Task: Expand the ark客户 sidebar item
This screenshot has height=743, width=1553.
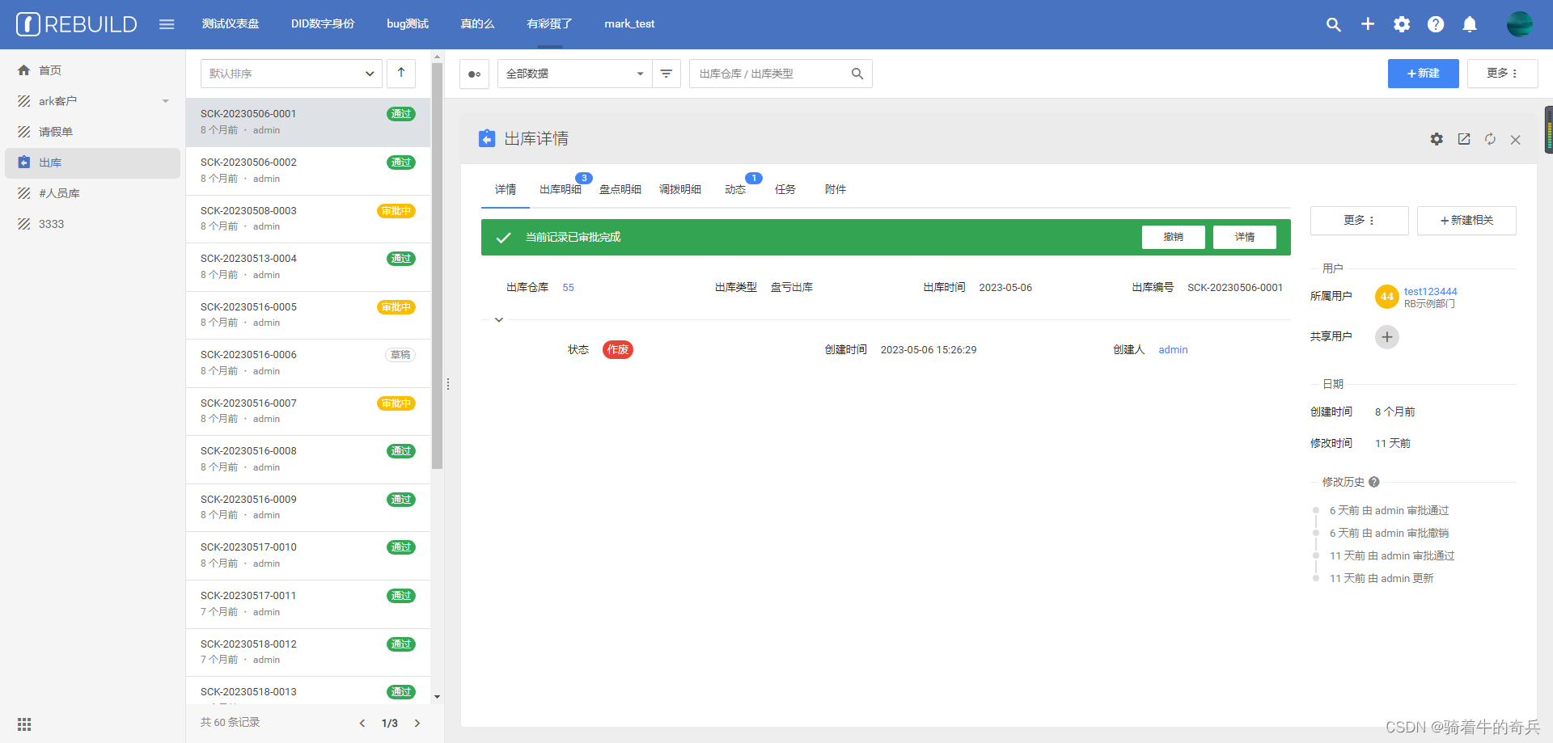Action: 93,101
